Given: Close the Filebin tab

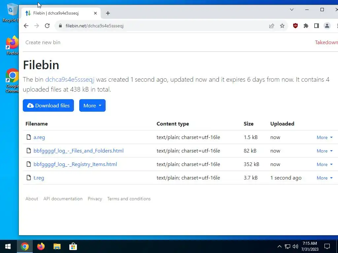Looking at the screenshot, I should pos(95,13).
